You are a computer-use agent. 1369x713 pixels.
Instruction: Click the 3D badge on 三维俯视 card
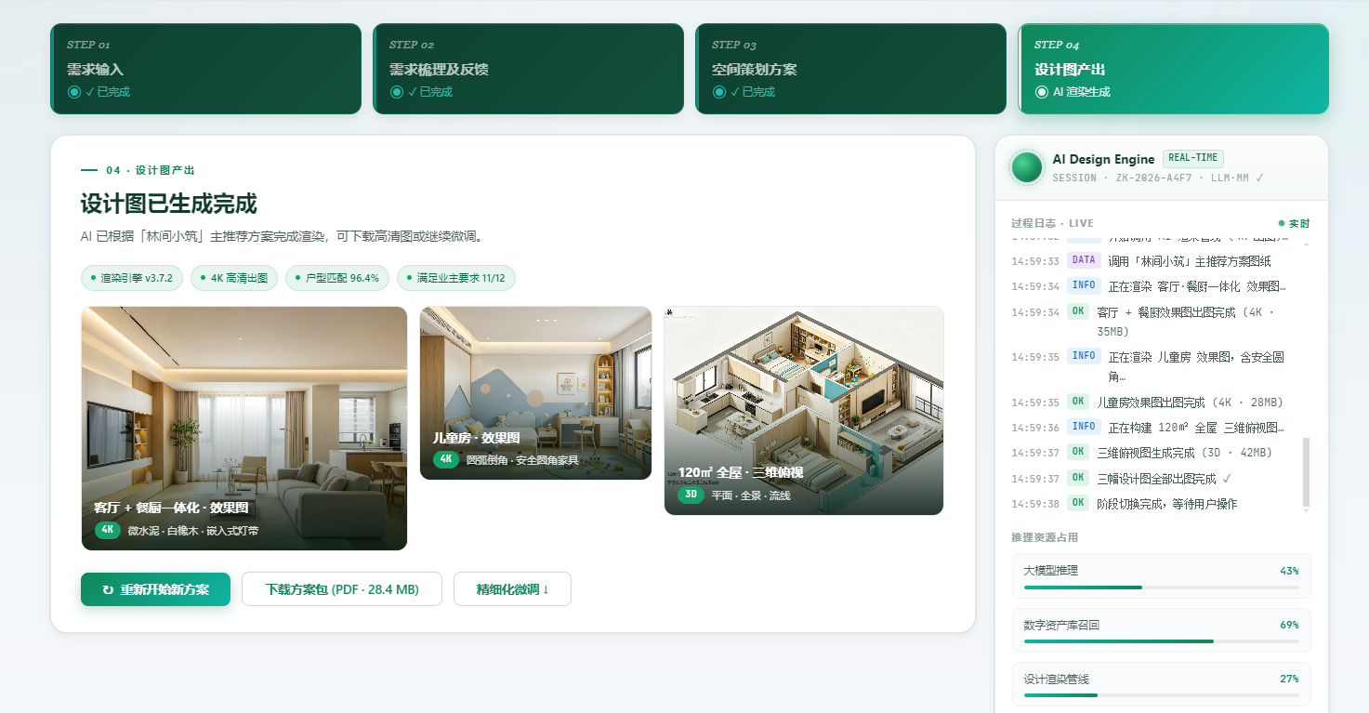[x=691, y=495]
